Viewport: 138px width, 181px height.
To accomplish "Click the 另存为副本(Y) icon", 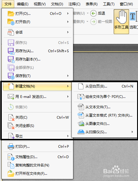I will tap(11, 59).
